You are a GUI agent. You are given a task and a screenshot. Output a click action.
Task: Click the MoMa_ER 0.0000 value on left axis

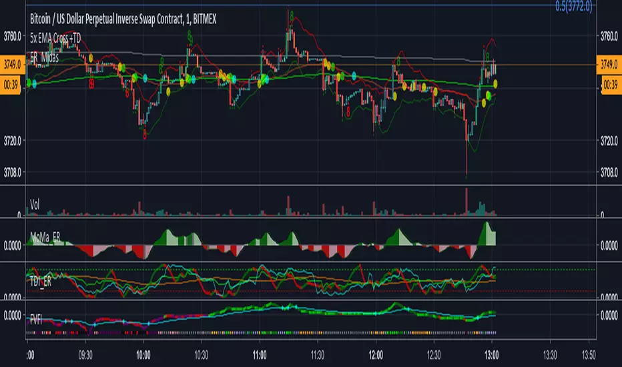(x=12, y=246)
